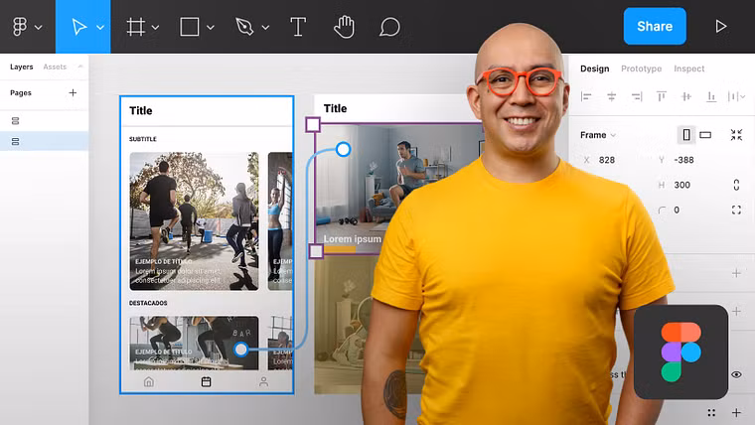Toggle the layer visibility eye icon
This screenshot has width=755, height=425.
pyautogui.click(x=736, y=374)
